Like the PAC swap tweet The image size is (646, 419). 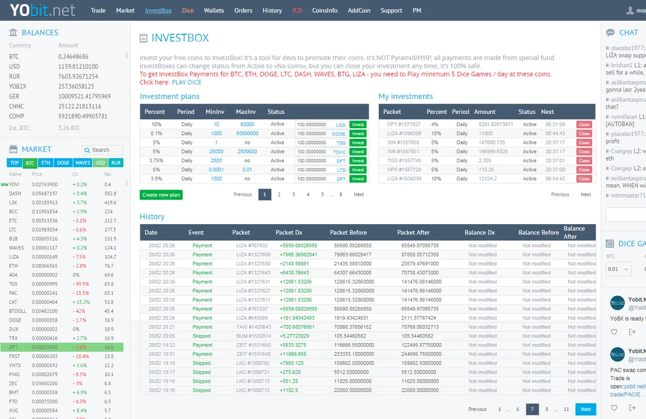click(x=614, y=407)
